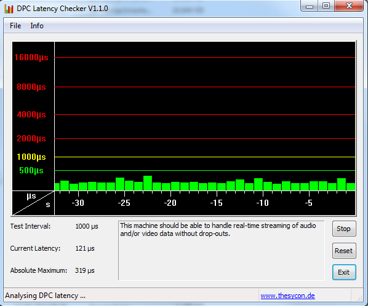Click the -30 second timeline marker

(78, 203)
